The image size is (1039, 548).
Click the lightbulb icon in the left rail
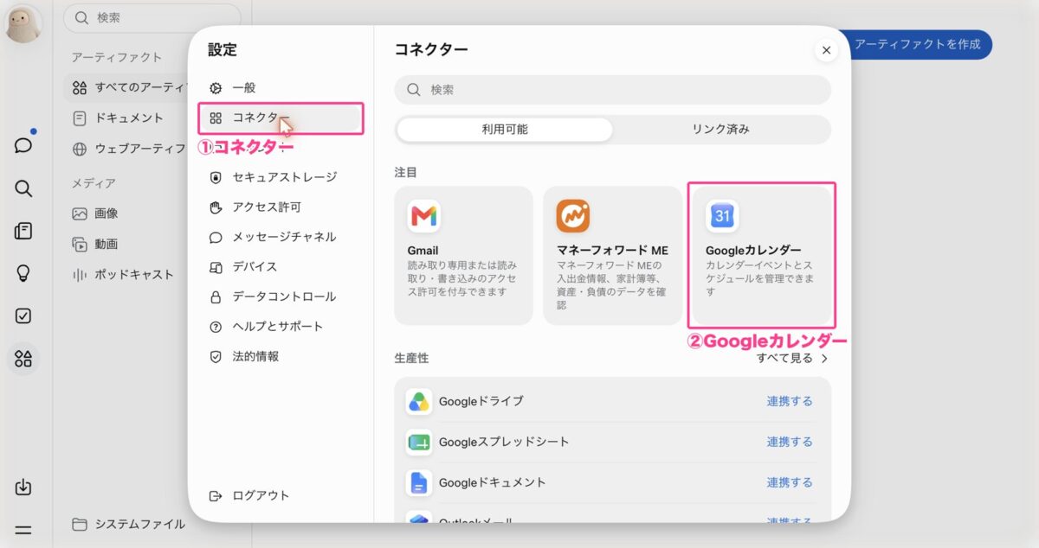click(x=23, y=273)
